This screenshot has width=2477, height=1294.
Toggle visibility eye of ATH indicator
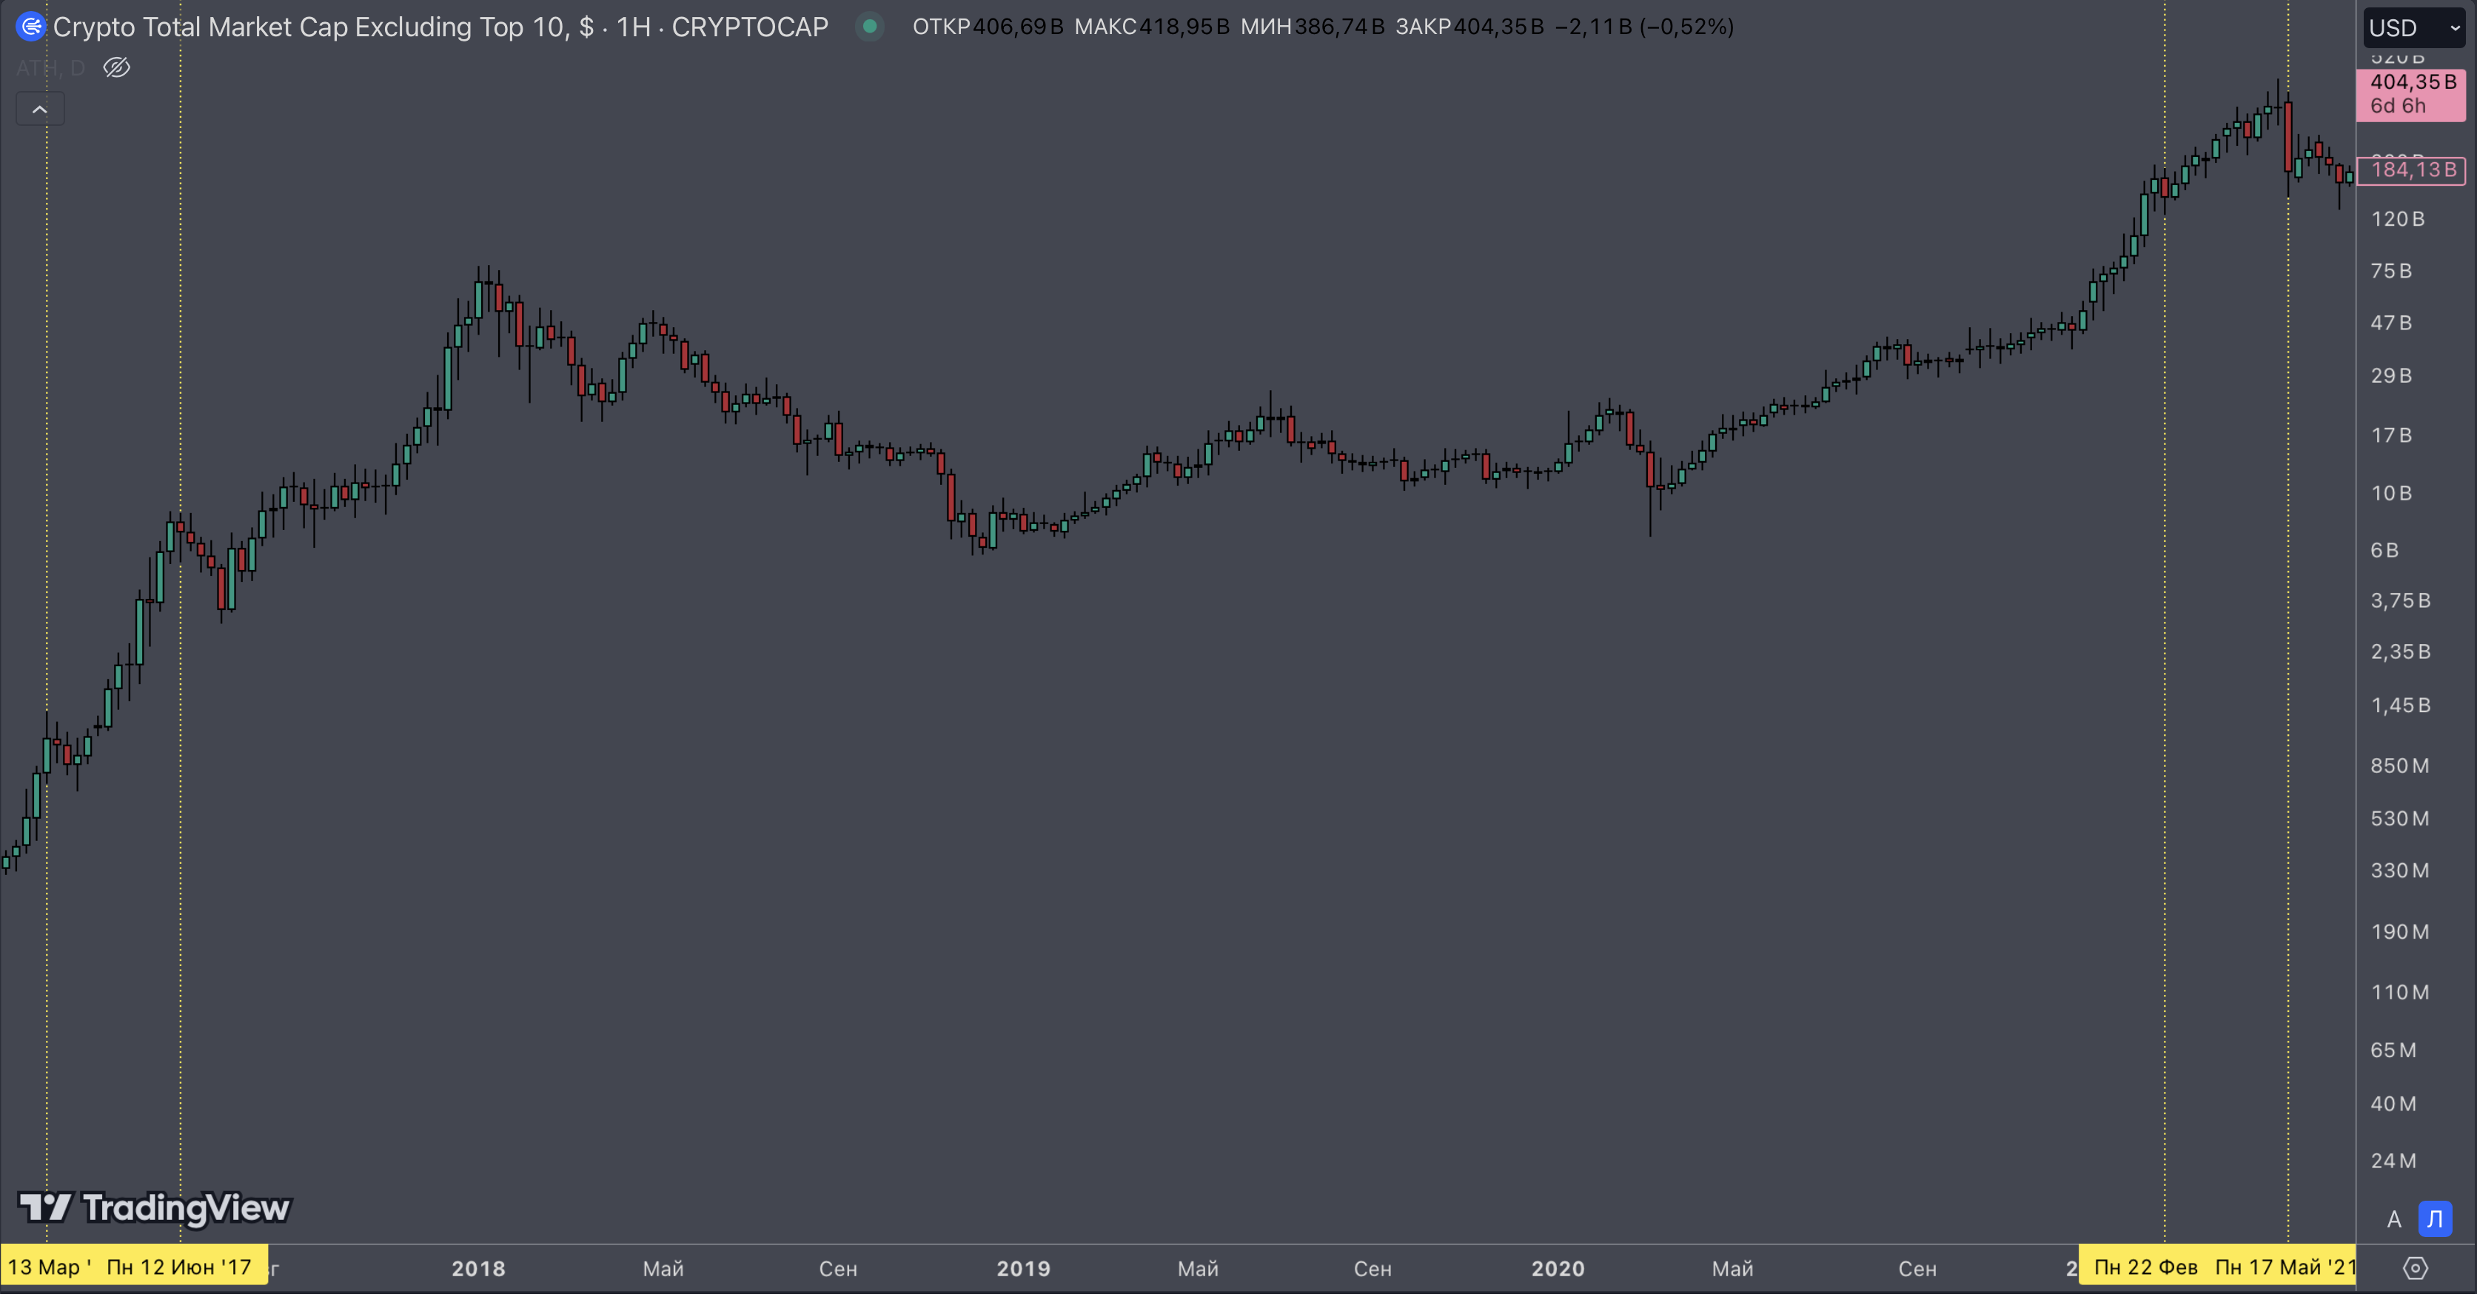116,68
